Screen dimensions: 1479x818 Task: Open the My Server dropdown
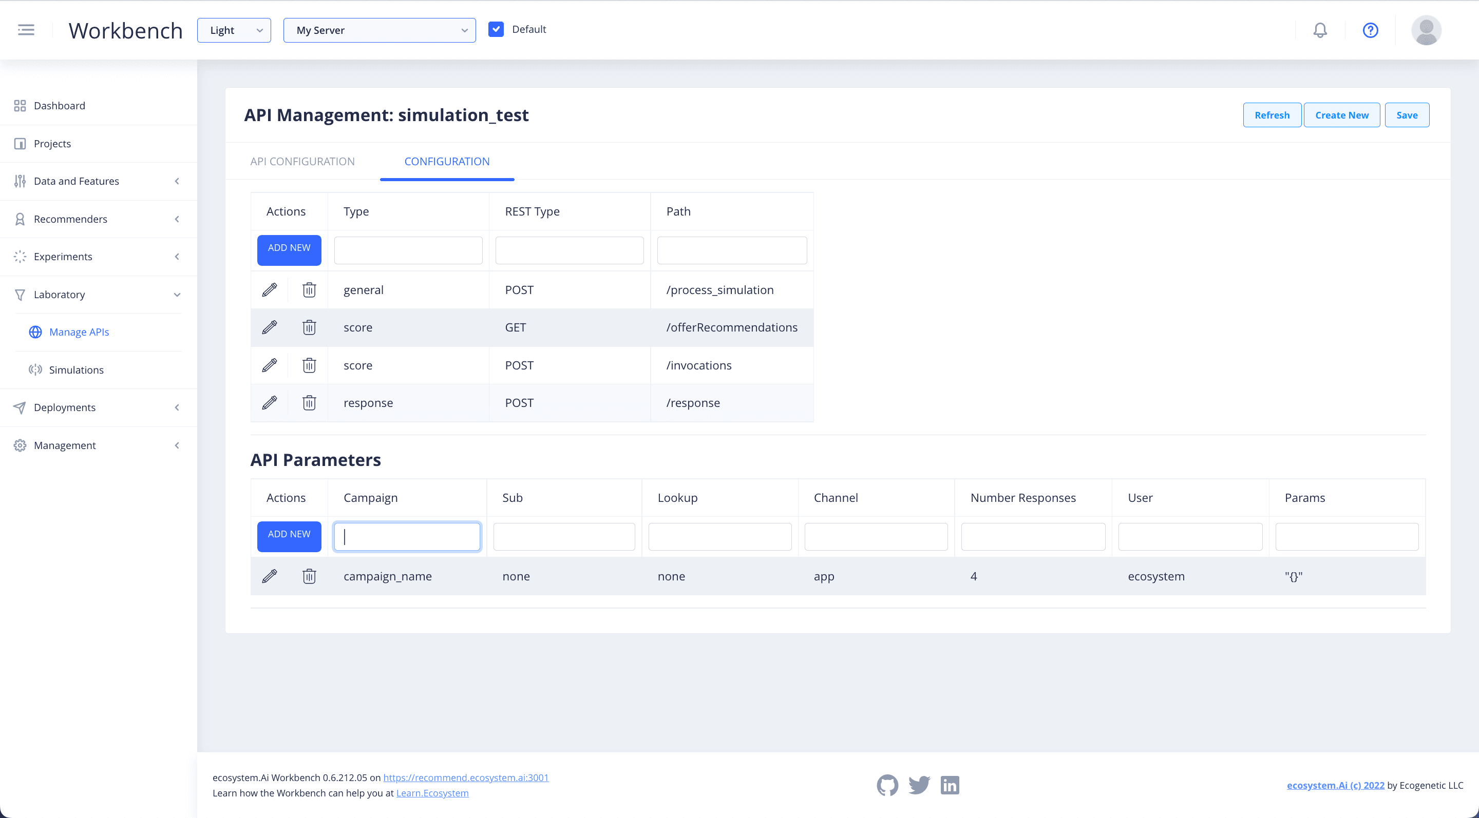379,30
